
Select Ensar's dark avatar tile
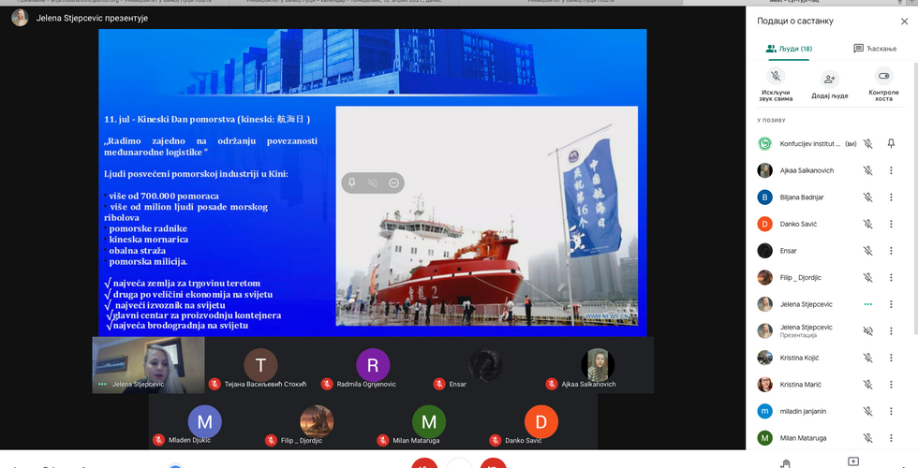[x=485, y=365]
